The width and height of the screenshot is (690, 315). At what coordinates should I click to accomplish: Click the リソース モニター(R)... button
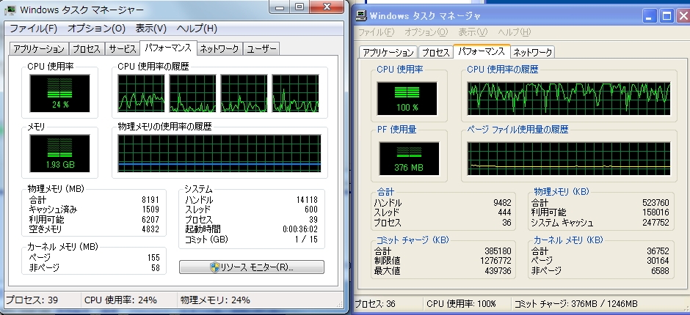(x=252, y=267)
